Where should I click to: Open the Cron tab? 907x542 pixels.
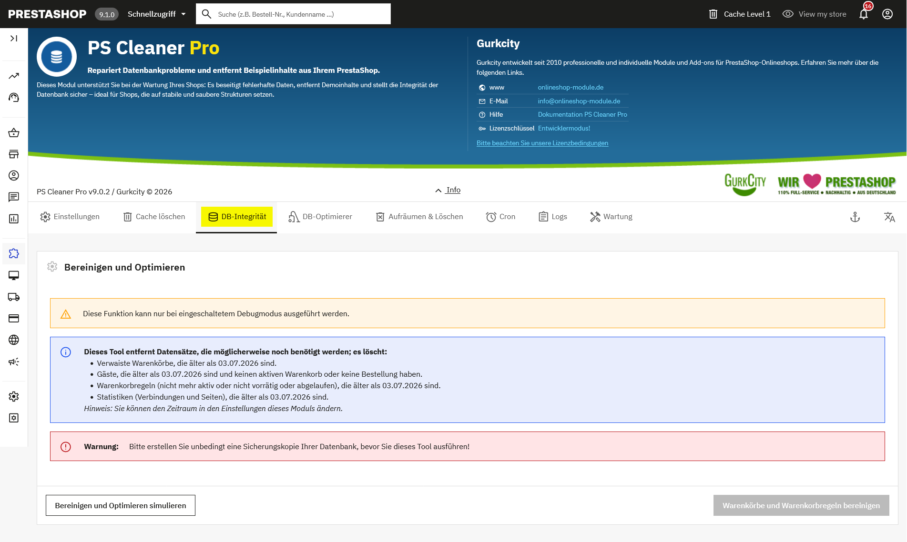point(500,217)
